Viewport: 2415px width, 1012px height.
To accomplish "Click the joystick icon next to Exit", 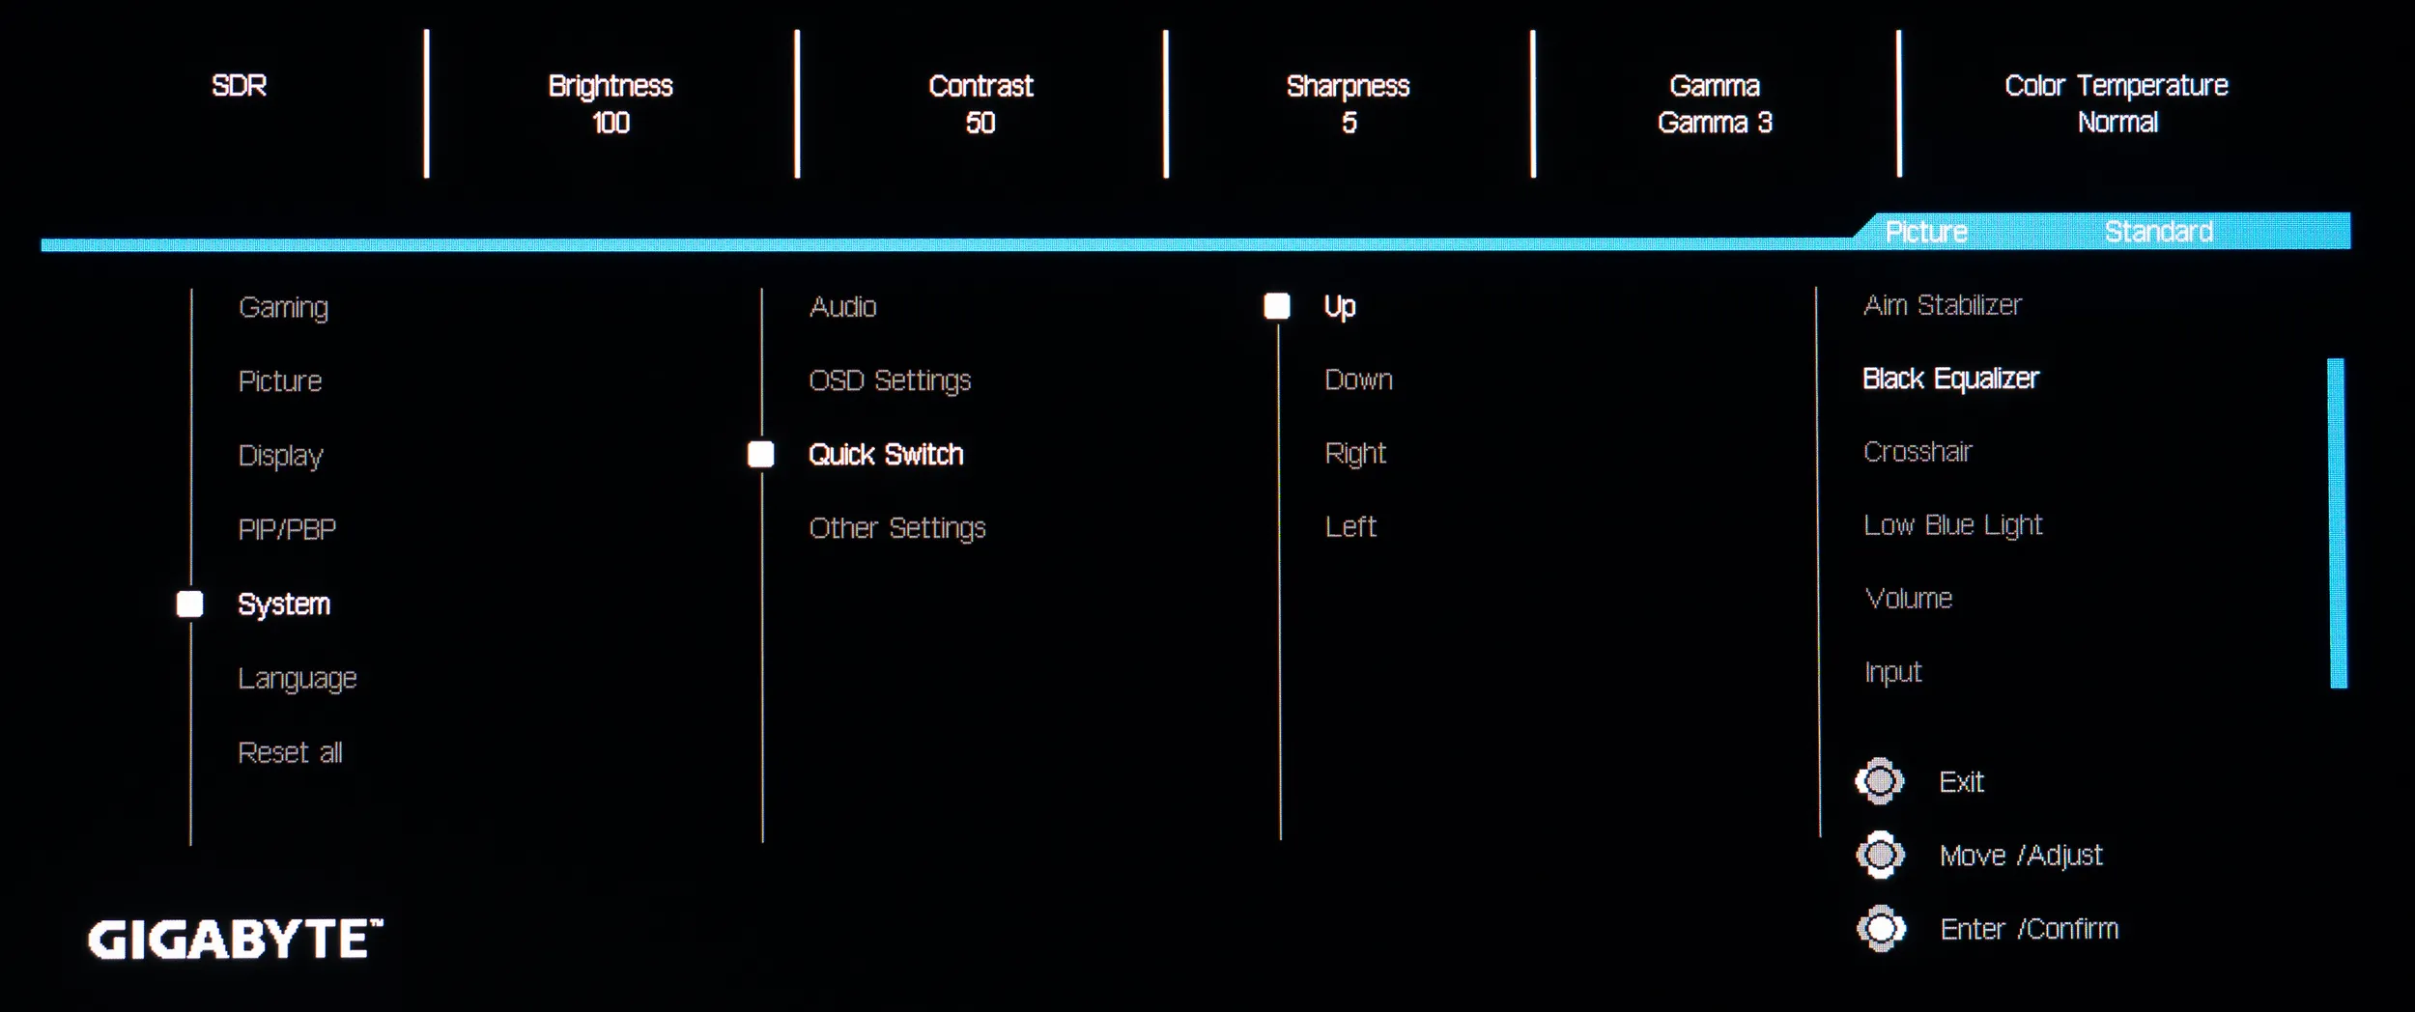I will click(1880, 781).
